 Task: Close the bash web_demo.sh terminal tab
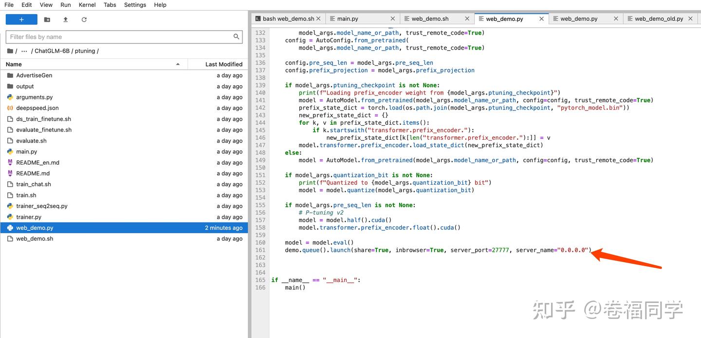pos(318,19)
